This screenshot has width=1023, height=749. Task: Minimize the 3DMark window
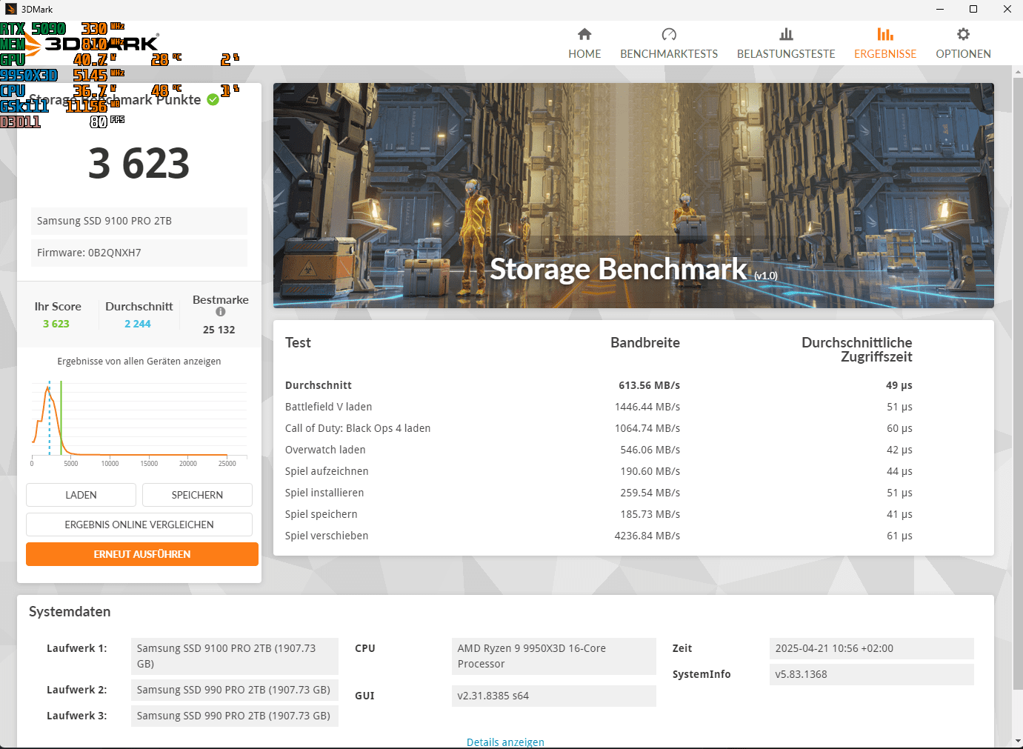click(939, 9)
